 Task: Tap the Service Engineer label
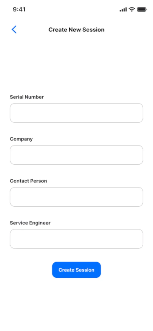coord(30,223)
